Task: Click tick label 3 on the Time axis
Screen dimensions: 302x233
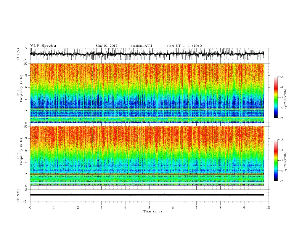Action: (101, 207)
